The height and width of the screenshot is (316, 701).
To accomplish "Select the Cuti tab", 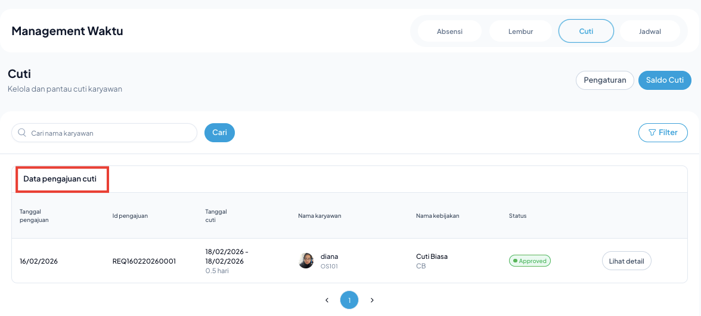I will 586,31.
